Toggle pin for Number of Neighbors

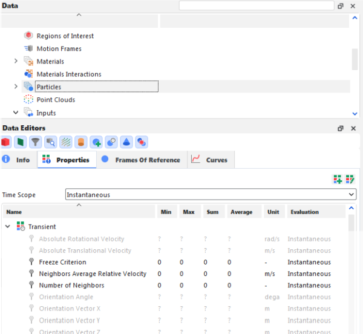click(x=31, y=285)
